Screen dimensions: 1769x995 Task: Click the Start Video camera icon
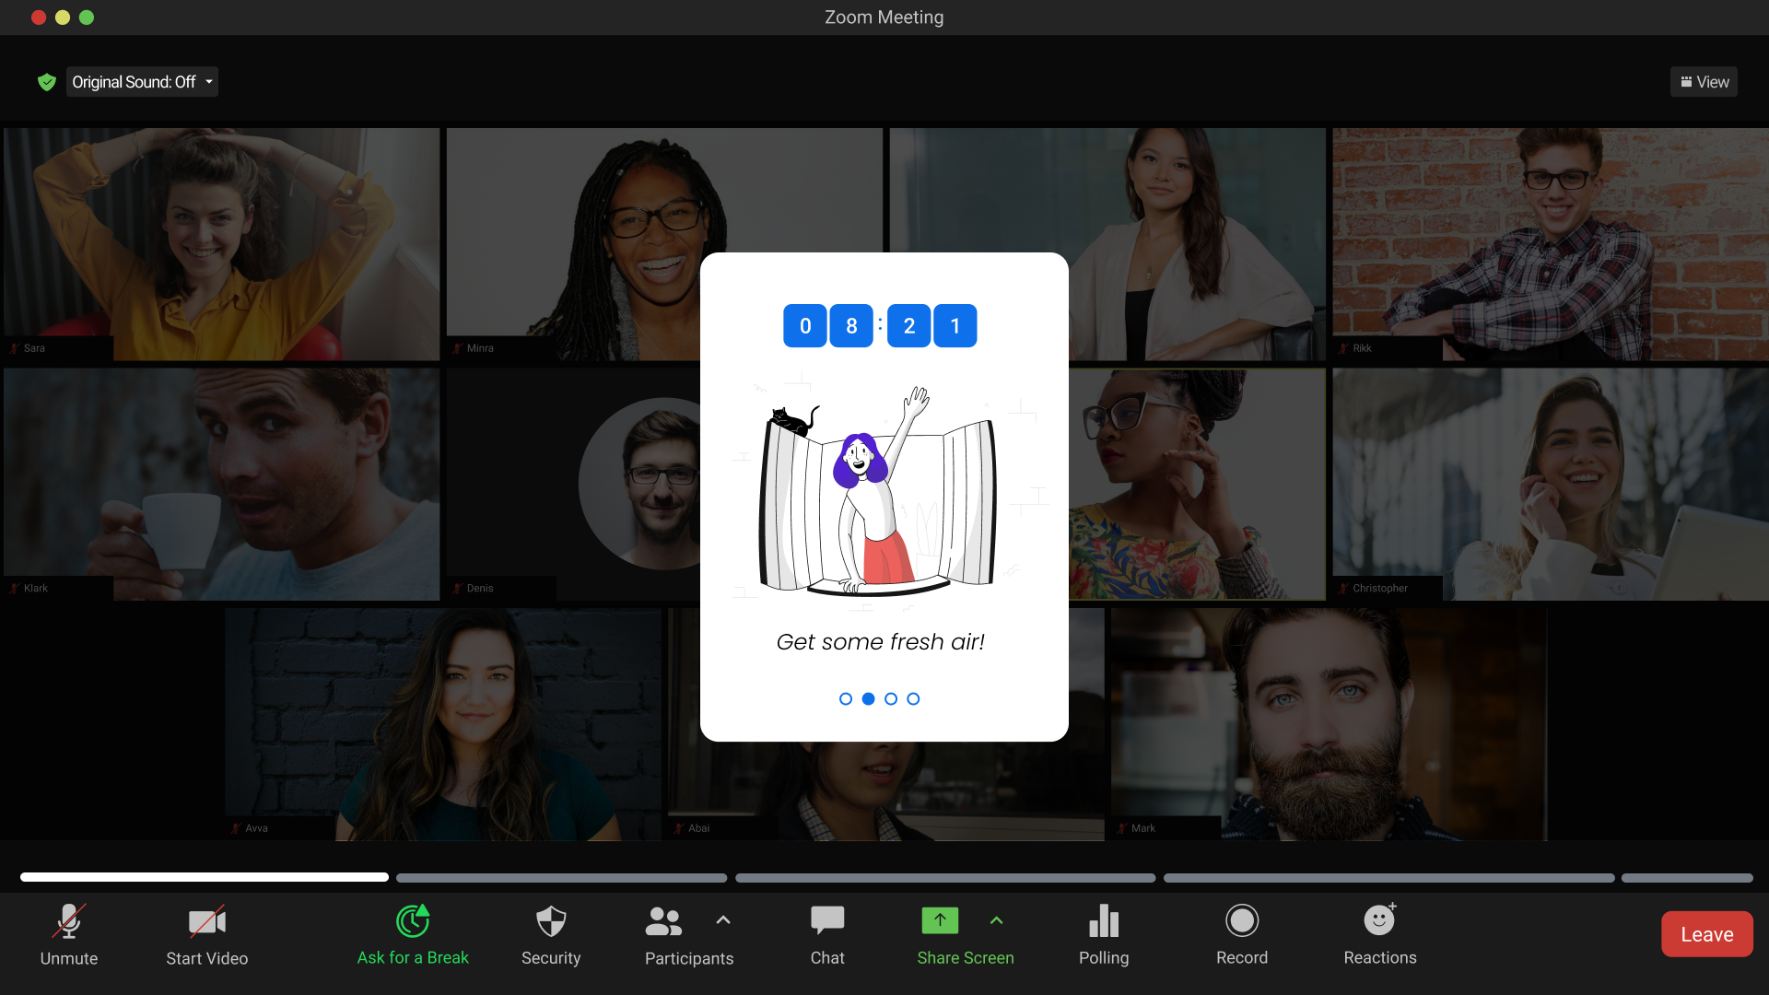point(207,921)
